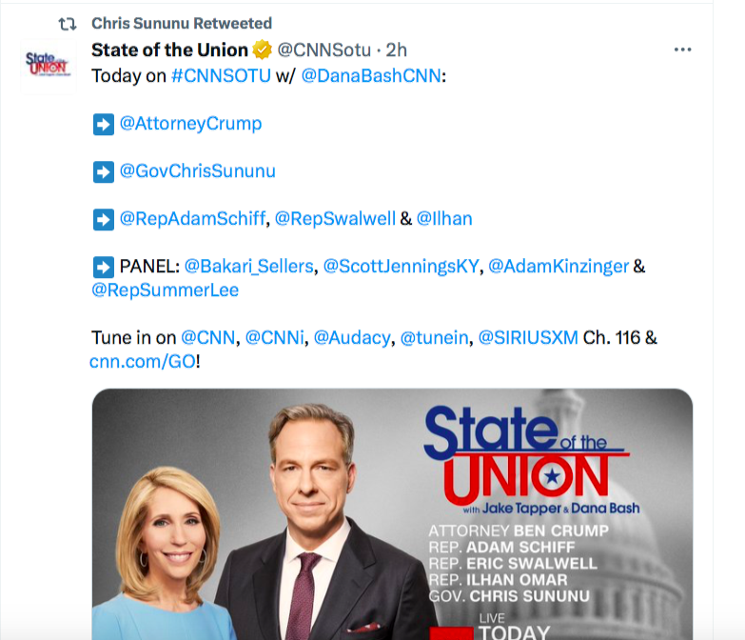Image resolution: width=745 pixels, height=640 pixels.
Task: Click the retweet icon beside Chris Sununu Retweeted
Action: tap(68, 24)
